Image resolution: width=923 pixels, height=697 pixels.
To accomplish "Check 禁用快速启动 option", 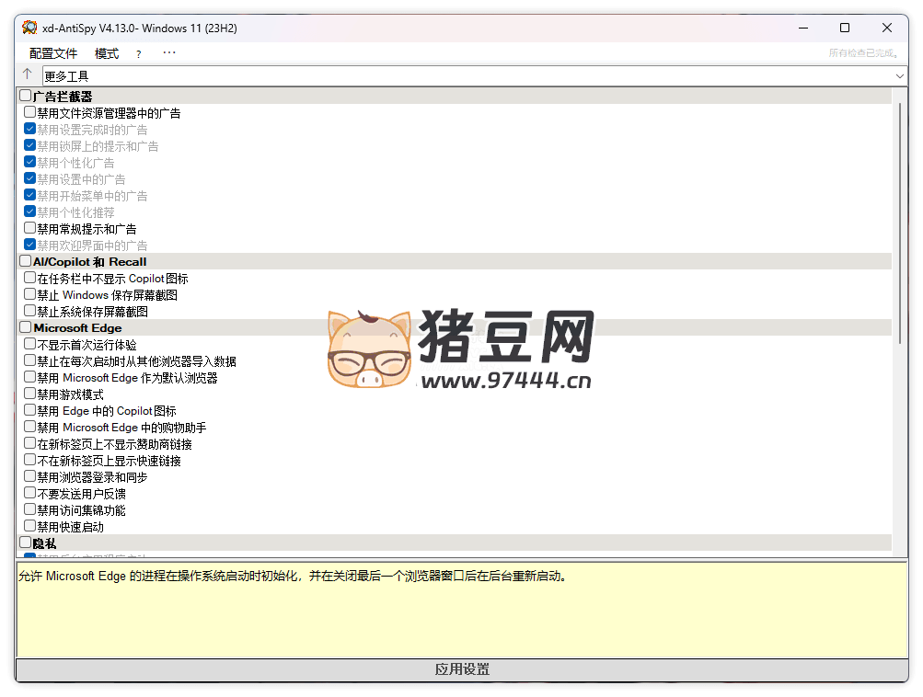I will 30,526.
